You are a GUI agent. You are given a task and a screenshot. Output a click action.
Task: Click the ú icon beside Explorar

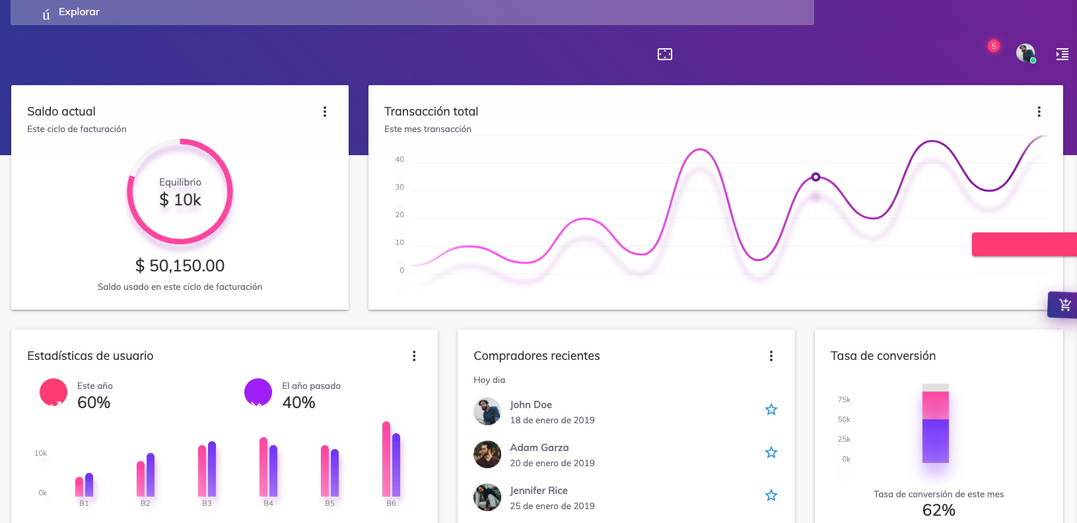(x=46, y=14)
